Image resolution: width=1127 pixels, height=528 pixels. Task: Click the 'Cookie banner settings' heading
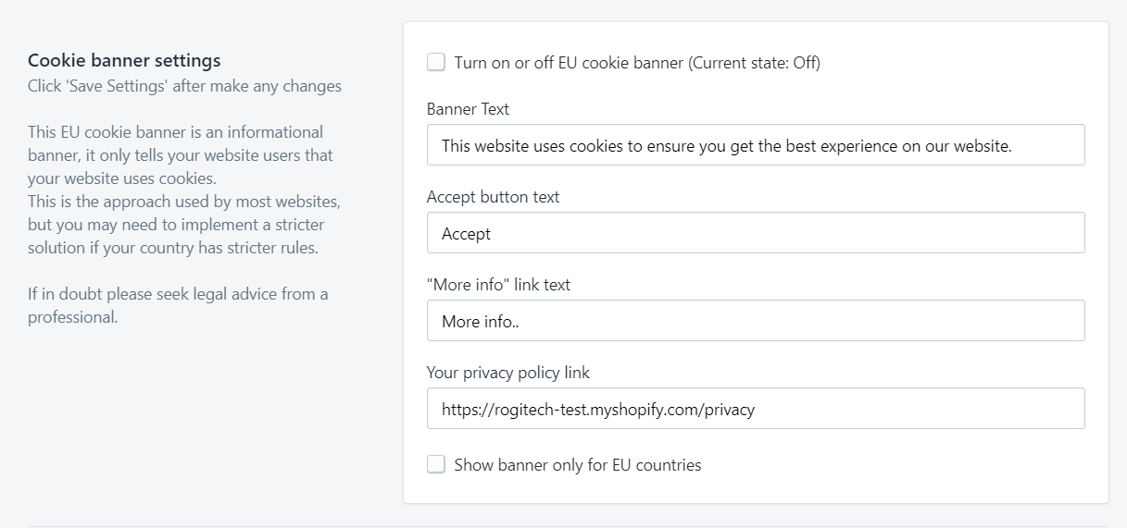[124, 61]
